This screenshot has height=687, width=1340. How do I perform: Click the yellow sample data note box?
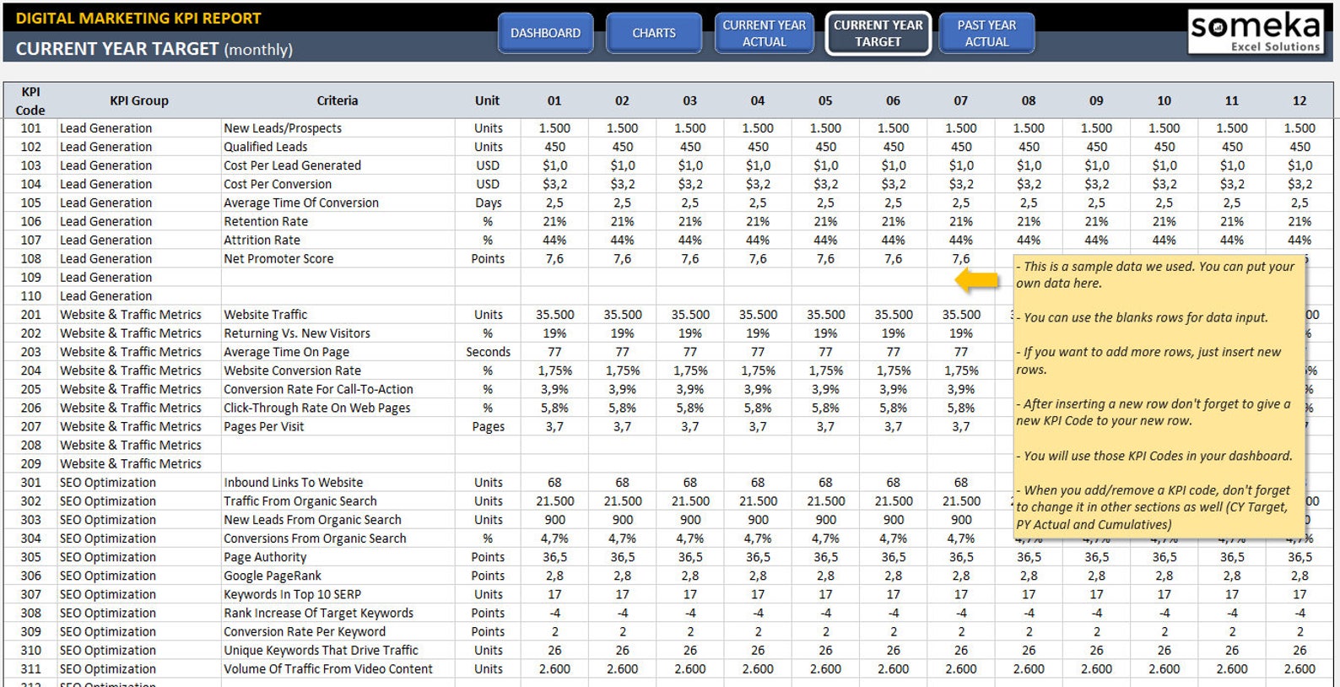point(1159,395)
